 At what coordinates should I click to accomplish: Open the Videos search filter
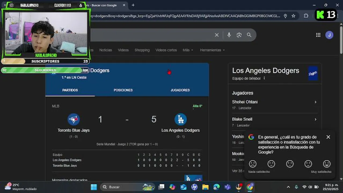[123, 50]
